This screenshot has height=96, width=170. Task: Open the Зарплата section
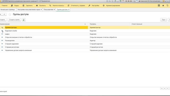[x=29, y=5]
